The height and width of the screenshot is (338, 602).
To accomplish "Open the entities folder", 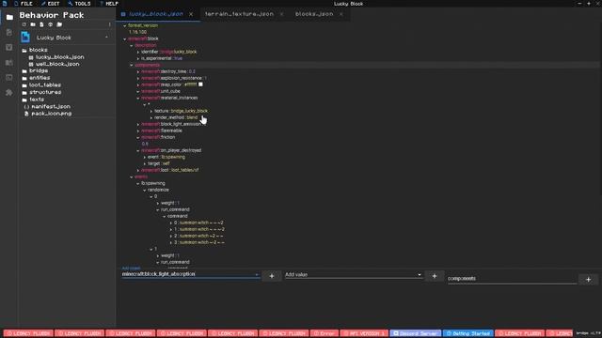I will coord(40,78).
